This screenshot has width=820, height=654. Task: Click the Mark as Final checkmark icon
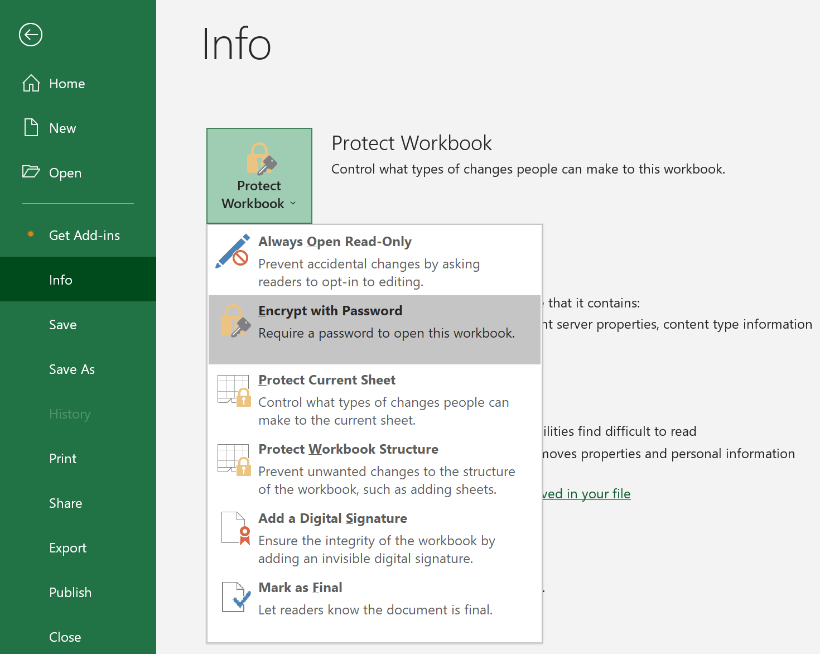[x=234, y=597]
